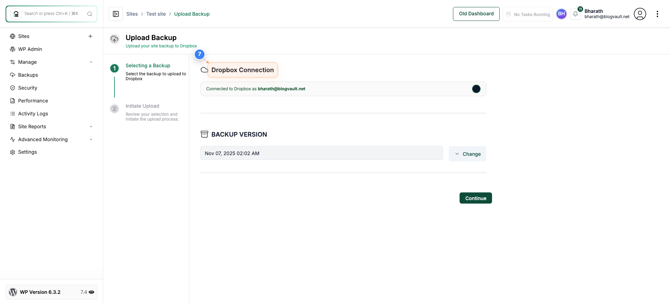Click the Settings gear icon
The width and height of the screenshot is (670, 305).
(13, 152)
